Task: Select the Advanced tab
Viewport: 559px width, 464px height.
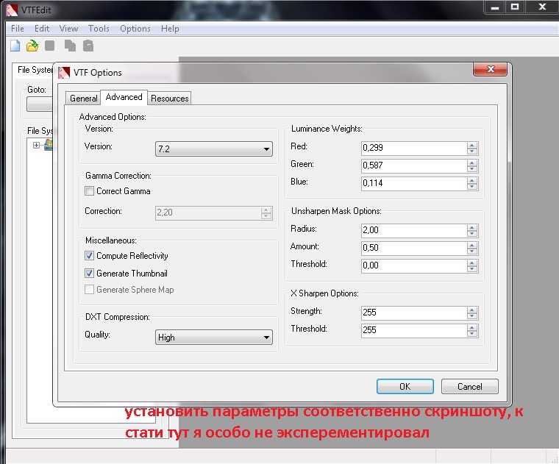Action: (x=124, y=97)
